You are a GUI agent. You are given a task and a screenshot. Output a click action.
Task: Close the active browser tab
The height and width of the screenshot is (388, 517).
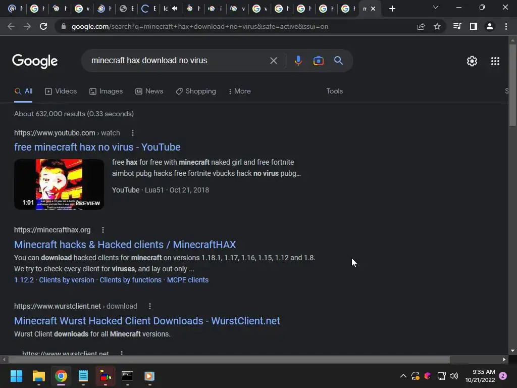tap(373, 9)
